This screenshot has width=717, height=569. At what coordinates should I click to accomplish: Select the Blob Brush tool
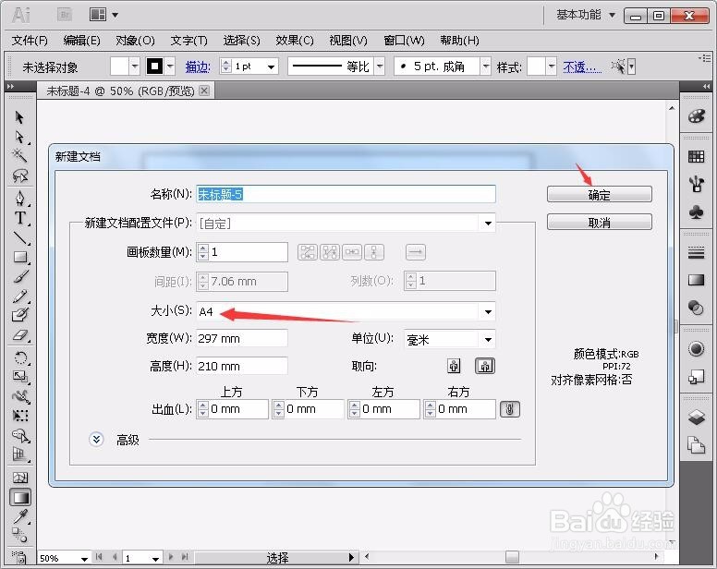tap(19, 315)
